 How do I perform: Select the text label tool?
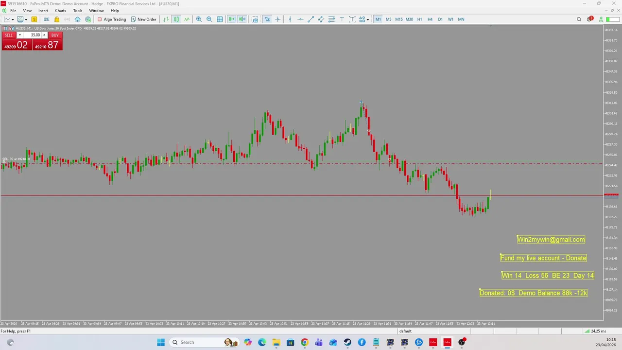(352, 19)
